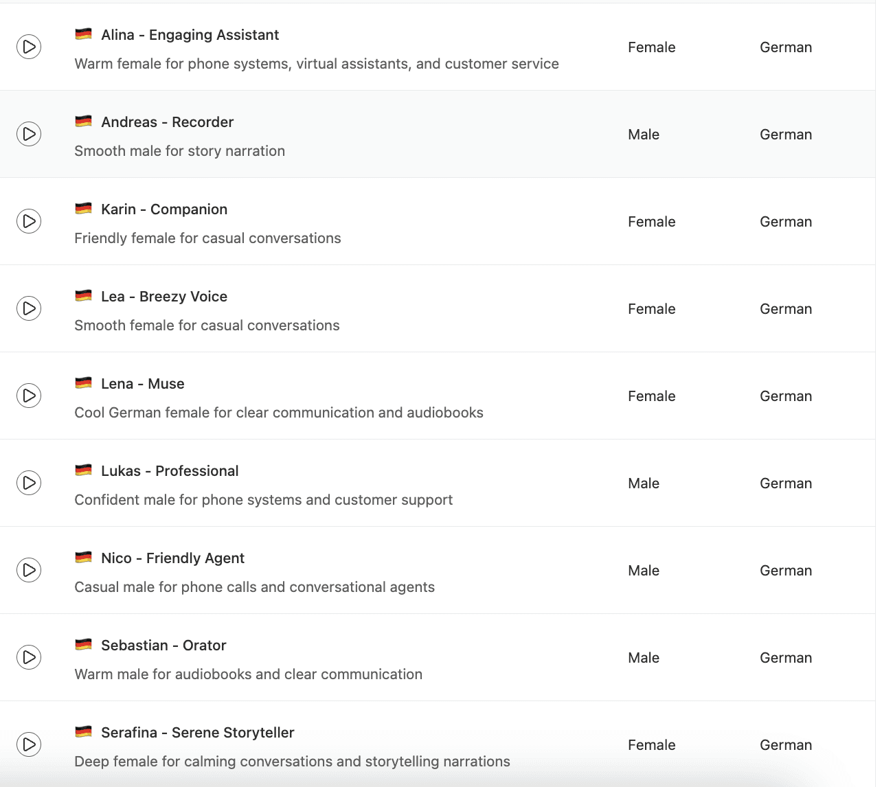Play Lena Muse voice preview
Screen dimensions: 882x787
(x=29, y=396)
